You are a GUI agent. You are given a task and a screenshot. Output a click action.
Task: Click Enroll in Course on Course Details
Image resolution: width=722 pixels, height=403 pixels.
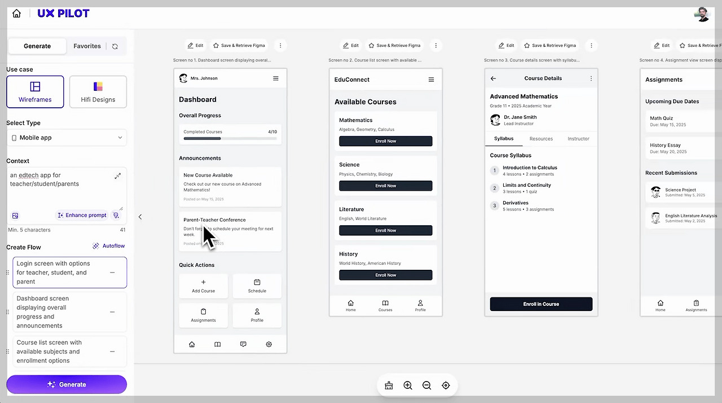[x=540, y=304]
